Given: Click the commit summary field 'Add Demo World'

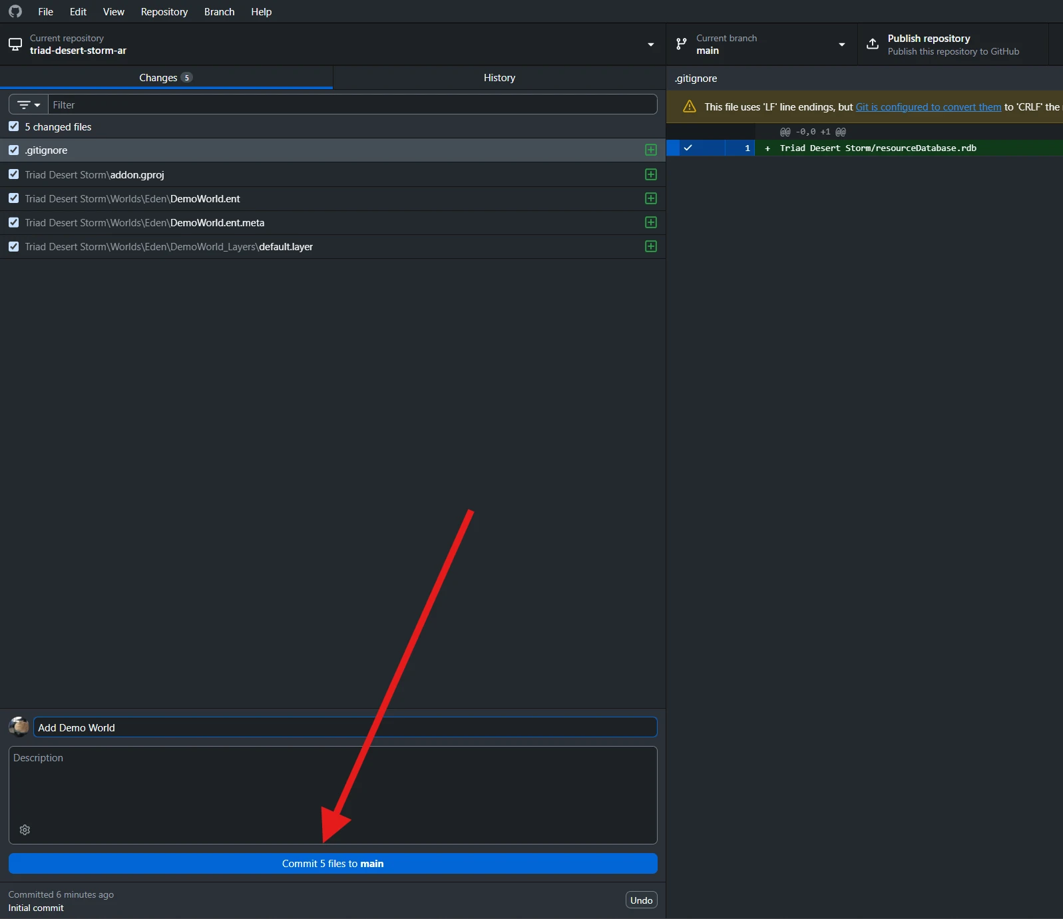Looking at the screenshot, I should coord(345,727).
